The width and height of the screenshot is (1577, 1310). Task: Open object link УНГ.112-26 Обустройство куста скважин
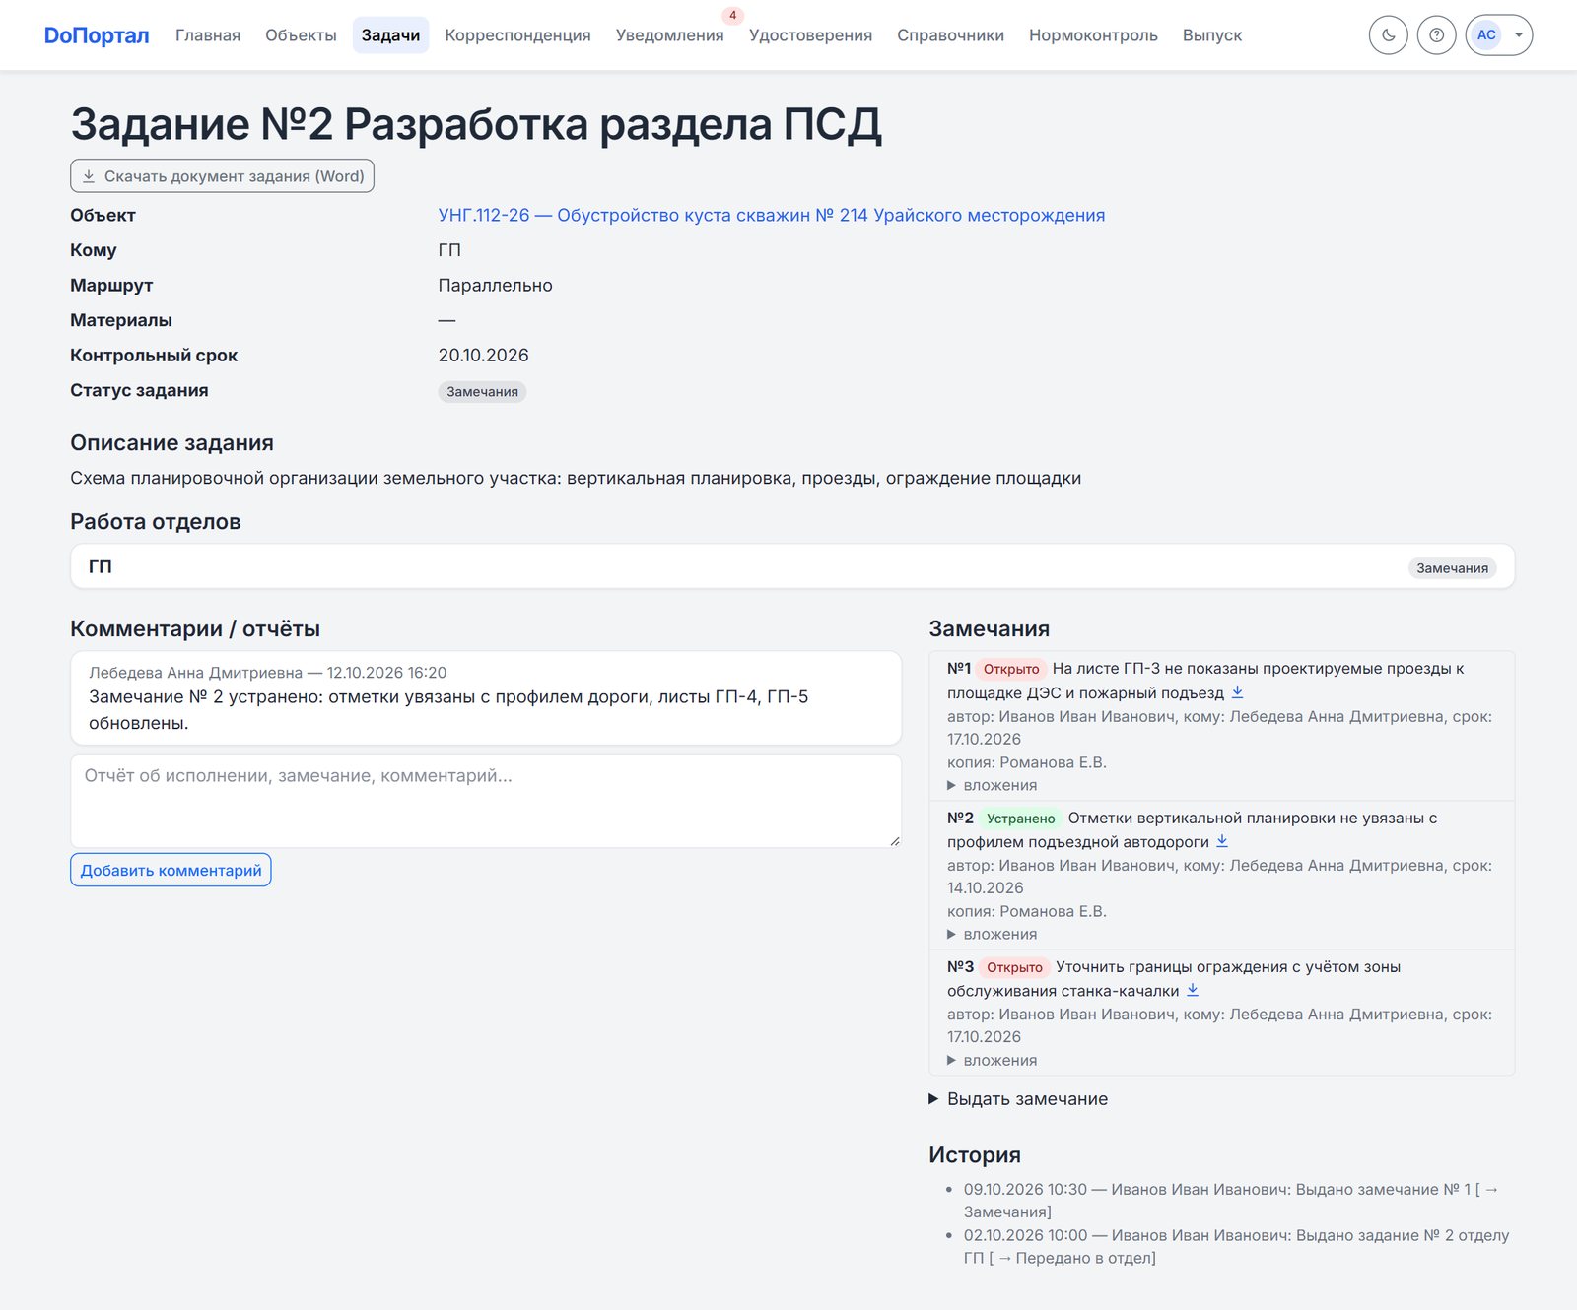[x=772, y=215]
